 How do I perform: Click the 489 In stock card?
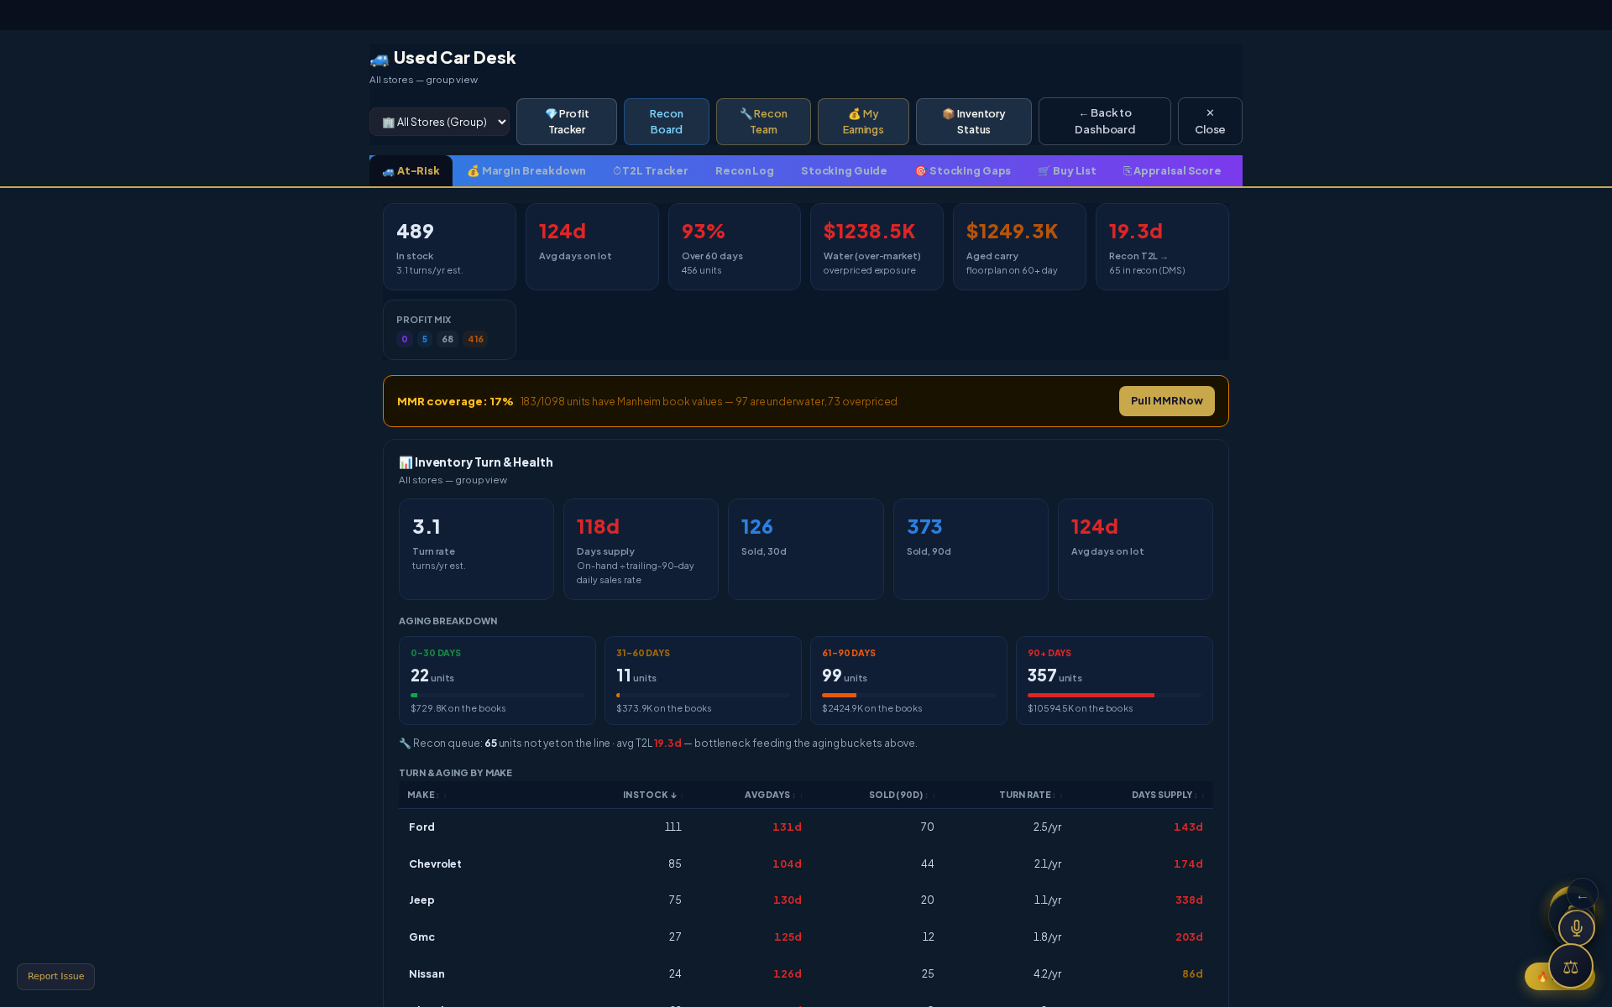click(449, 247)
